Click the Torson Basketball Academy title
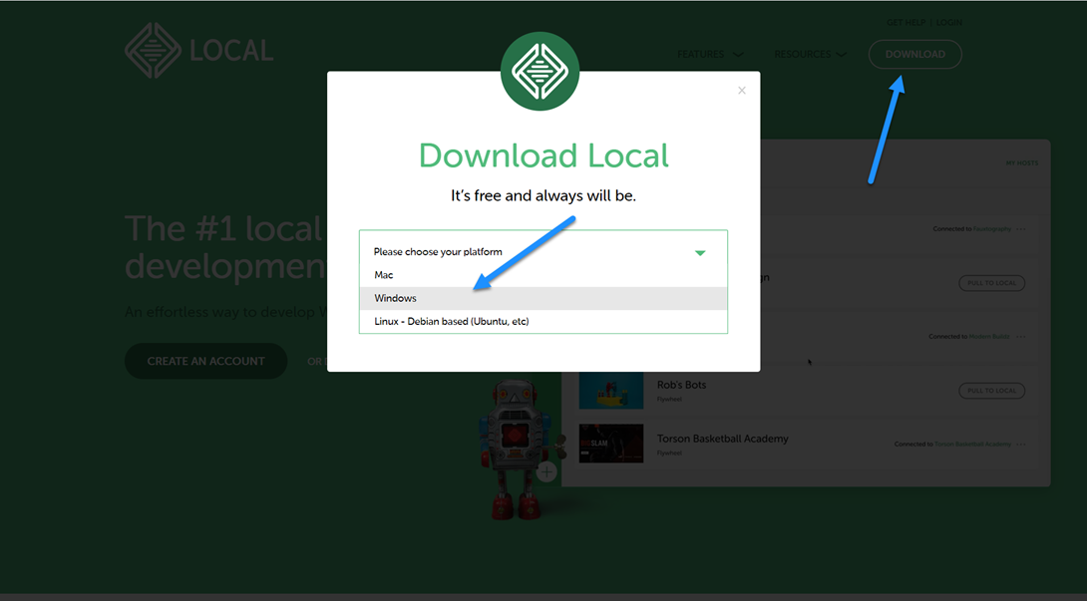This screenshot has height=601, width=1087. pyautogui.click(x=722, y=439)
